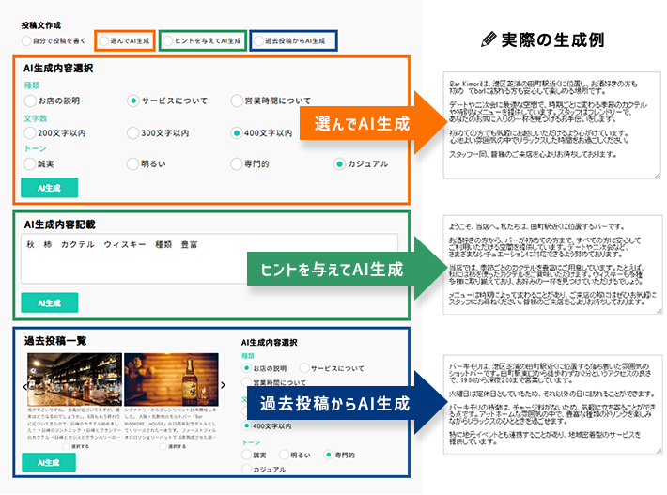Select the ヒントを与えてAI生成 mode radio
Image resolution: width=667 pixels, height=495 pixels.
pos(167,40)
